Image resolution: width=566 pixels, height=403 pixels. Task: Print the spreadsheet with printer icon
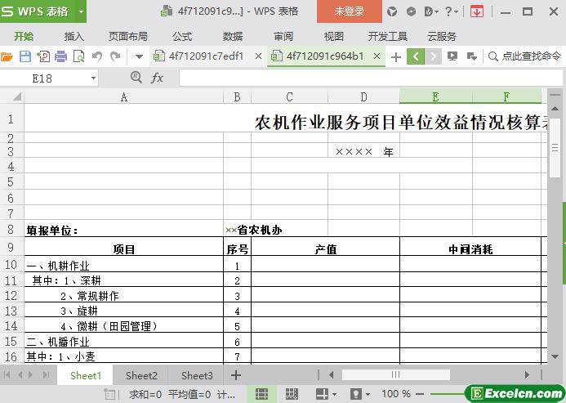click(61, 56)
